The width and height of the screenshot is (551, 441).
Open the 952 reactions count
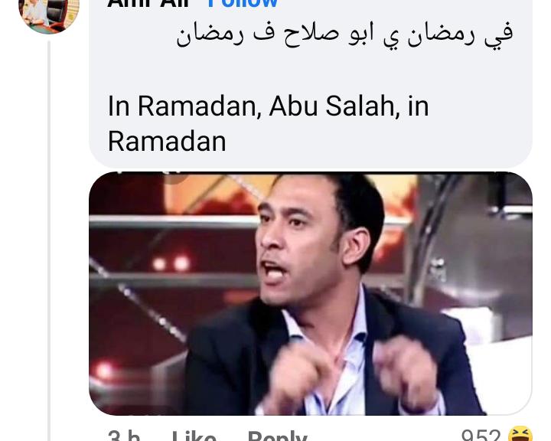click(x=481, y=436)
